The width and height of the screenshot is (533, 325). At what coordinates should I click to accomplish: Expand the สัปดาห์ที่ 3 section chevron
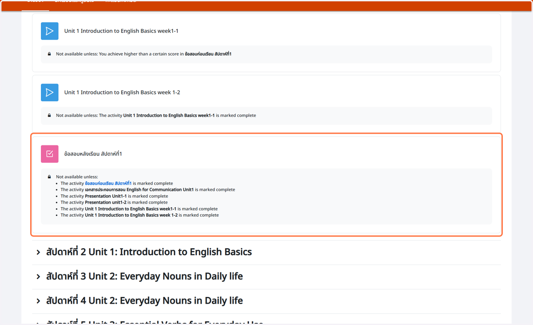38,277
